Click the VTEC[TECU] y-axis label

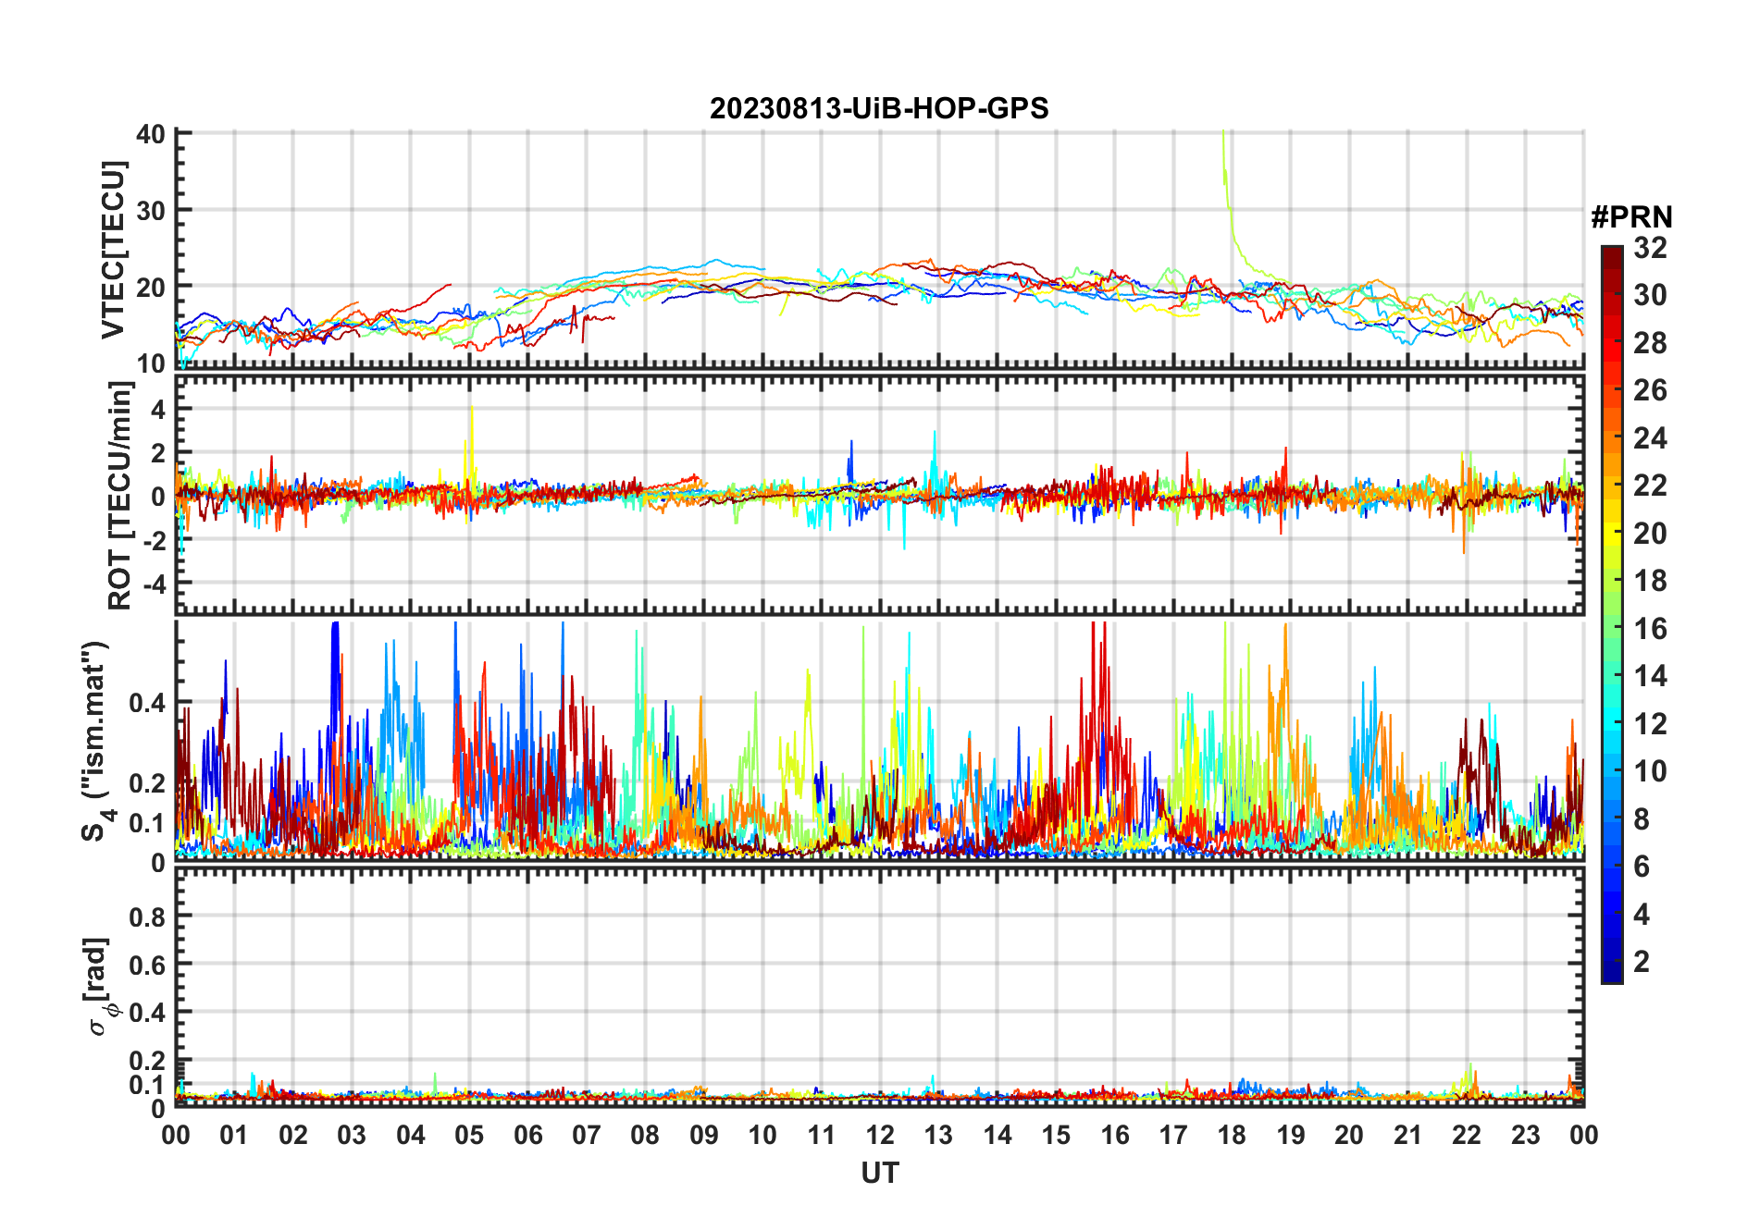pos(113,250)
